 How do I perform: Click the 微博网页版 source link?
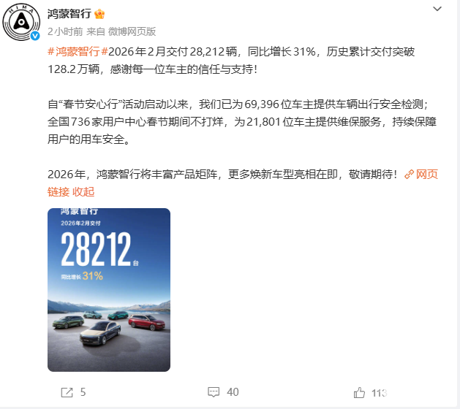click(132, 31)
